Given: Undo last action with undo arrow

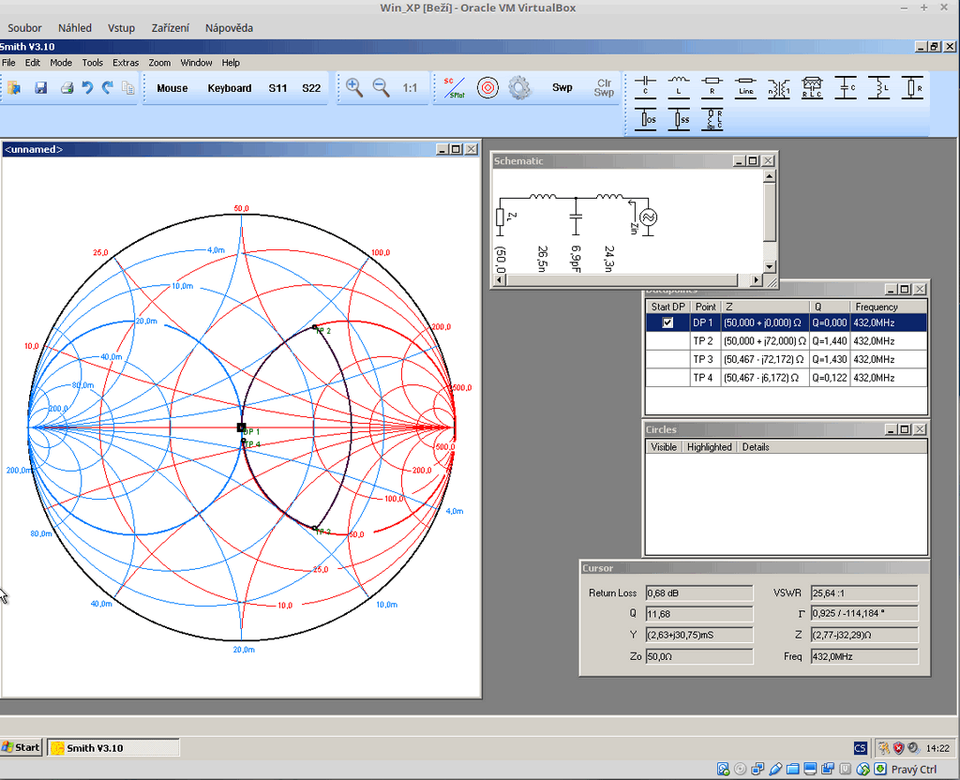Looking at the screenshot, I should tap(87, 88).
